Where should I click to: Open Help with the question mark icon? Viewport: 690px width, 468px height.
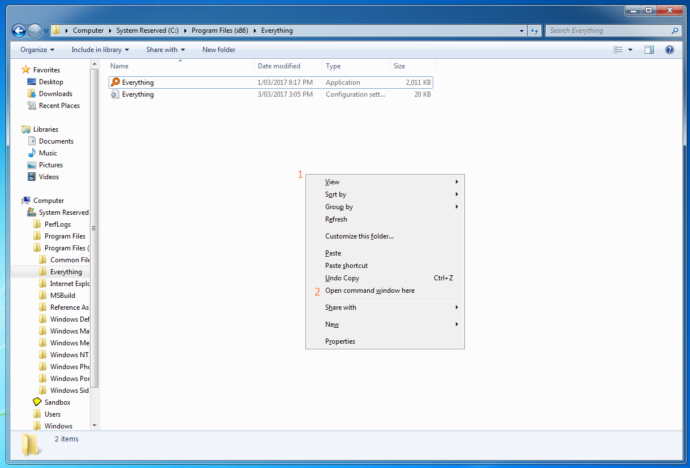670,50
